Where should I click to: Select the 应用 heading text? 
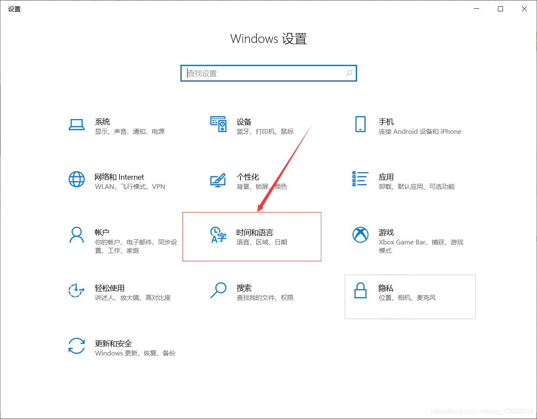pos(386,177)
